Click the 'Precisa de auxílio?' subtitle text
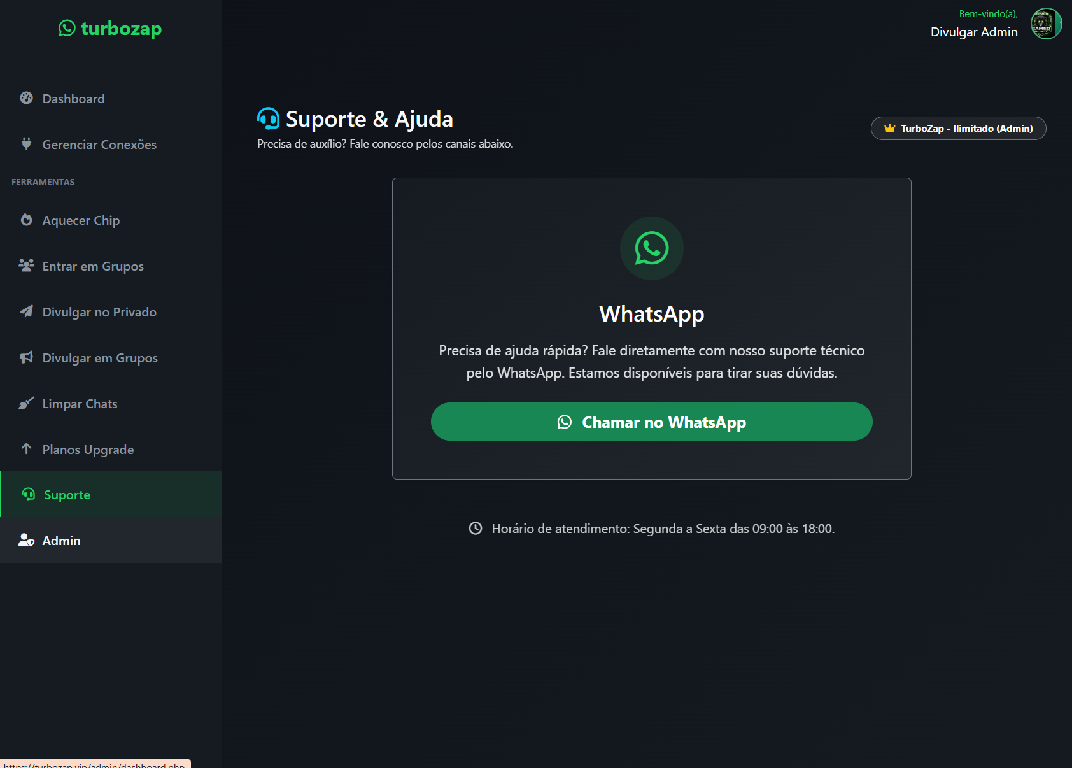1072x768 pixels. [385, 144]
